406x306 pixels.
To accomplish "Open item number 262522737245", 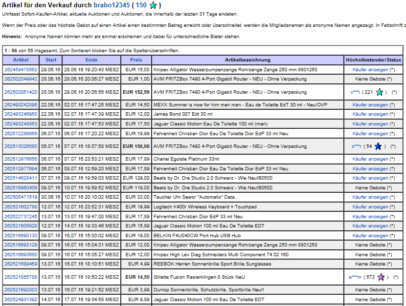I will coord(21,217).
